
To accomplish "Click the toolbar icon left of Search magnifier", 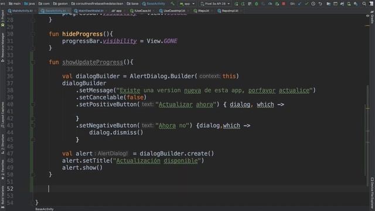I will coord(356,4).
